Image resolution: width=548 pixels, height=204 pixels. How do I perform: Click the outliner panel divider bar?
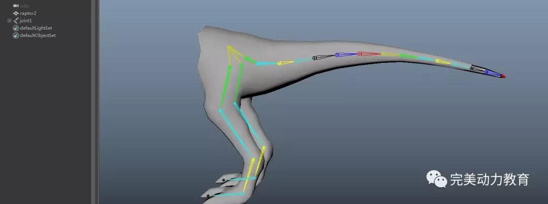[94, 101]
